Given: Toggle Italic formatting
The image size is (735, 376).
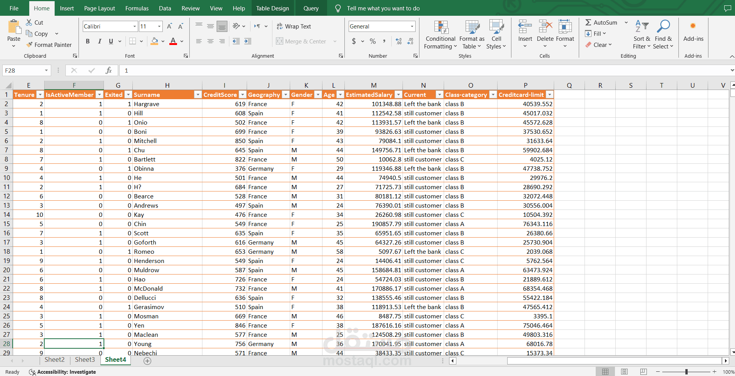Looking at the screenshot, I should [x=100, y=41].
